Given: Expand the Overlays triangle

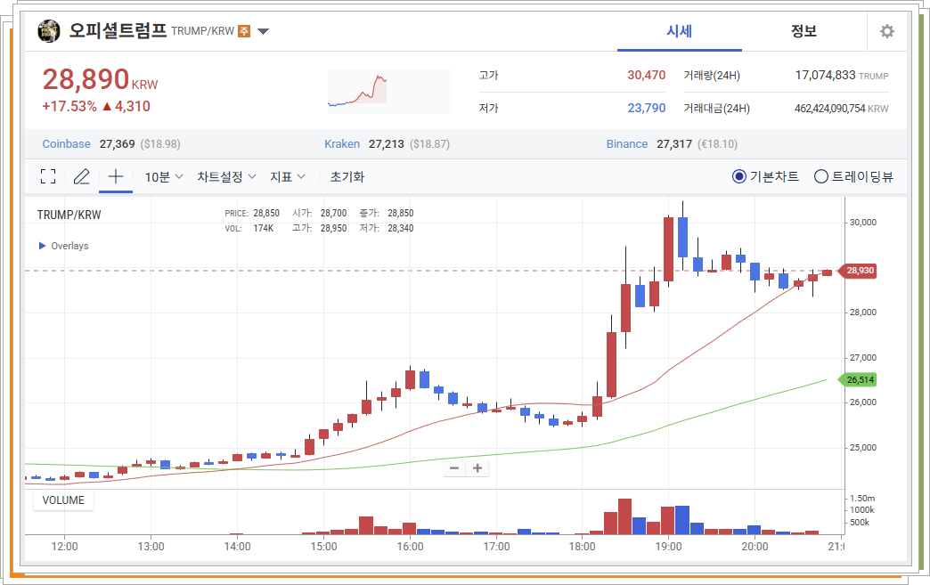Looking at the screenshot, I should (x=42, y=246).
